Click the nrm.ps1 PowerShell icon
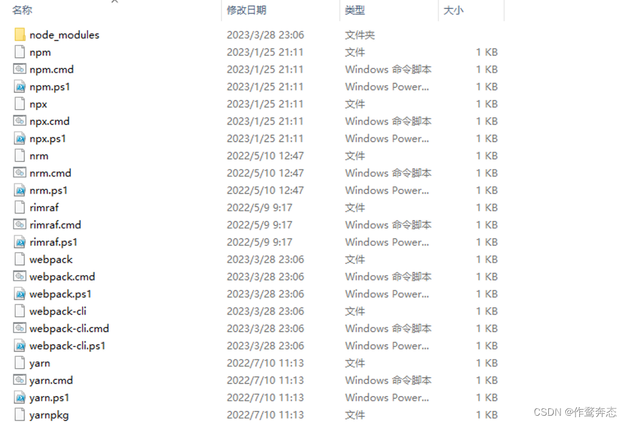 [19, 191]
